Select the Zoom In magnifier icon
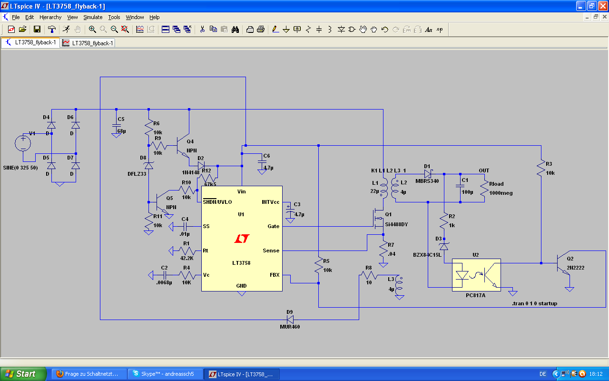Screen dimensions: 609x381 92,30
